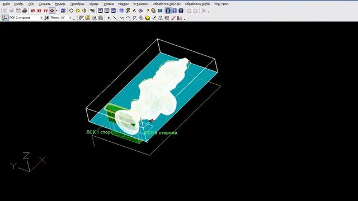358x201 pixels.
Task: Select the yellow-green solid body tool
Action: (148, 18)
